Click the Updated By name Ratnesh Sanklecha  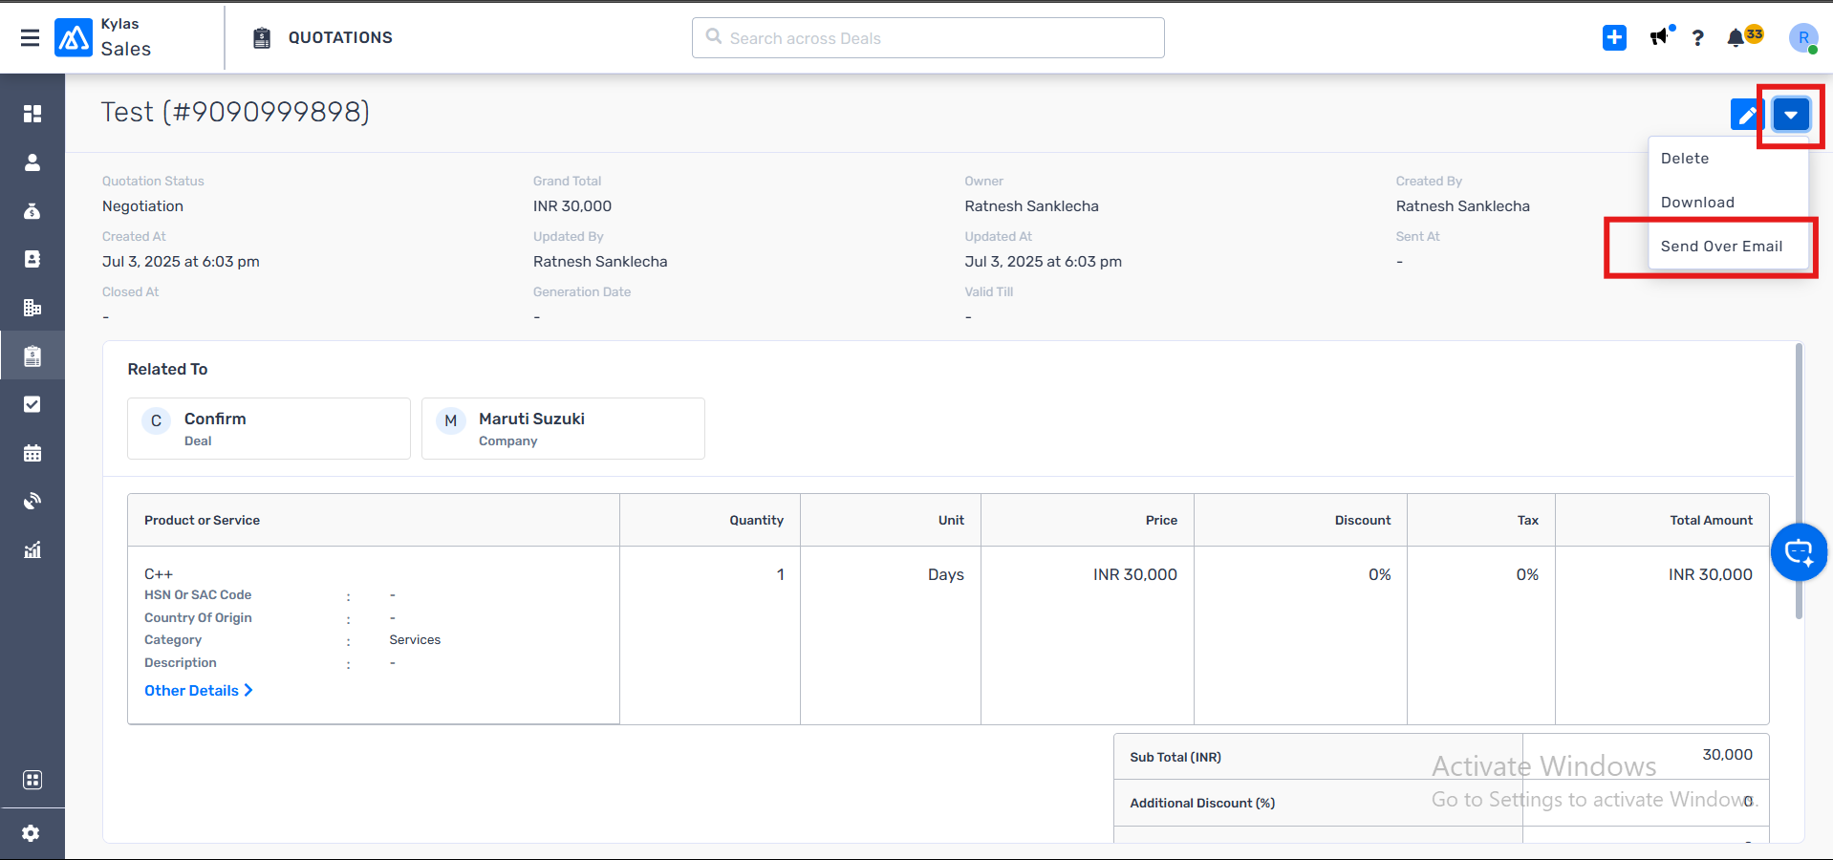point(600,262)
